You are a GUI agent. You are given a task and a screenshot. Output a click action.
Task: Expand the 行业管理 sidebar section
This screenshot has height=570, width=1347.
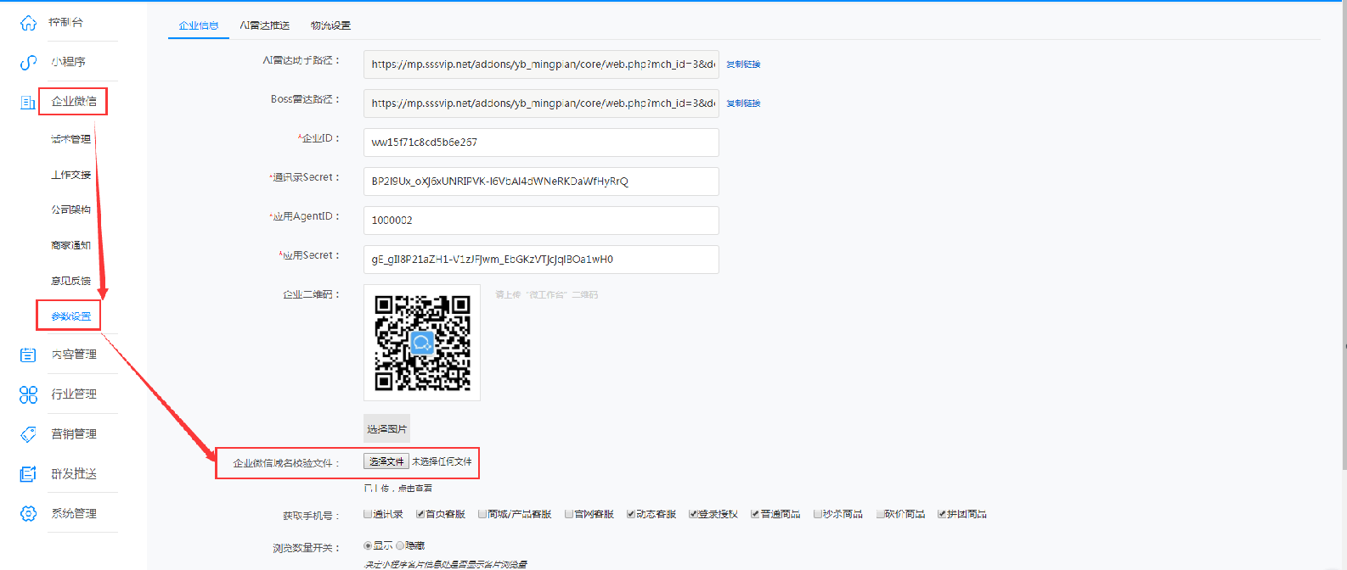pyautogui.click(x=74, y=394)
